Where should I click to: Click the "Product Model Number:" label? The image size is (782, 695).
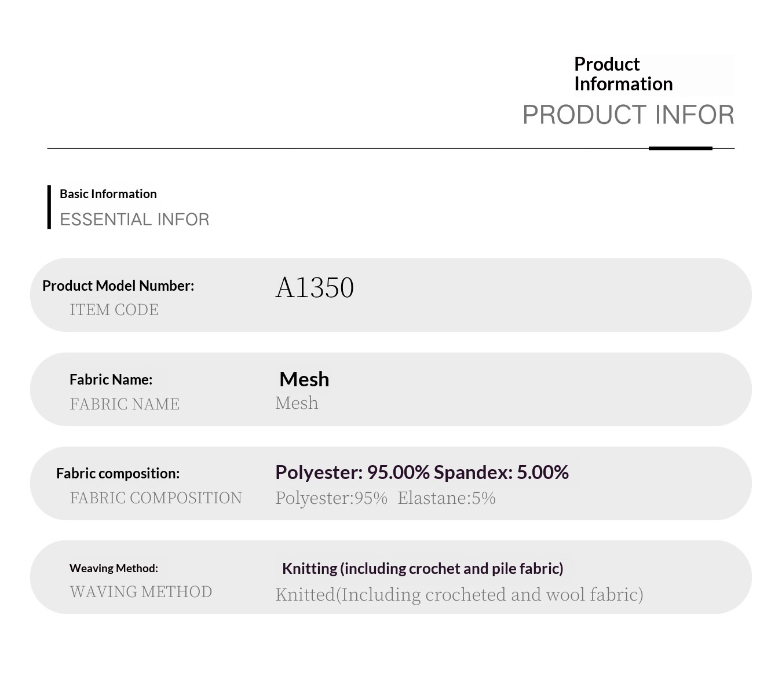click(x=118, y=286)
